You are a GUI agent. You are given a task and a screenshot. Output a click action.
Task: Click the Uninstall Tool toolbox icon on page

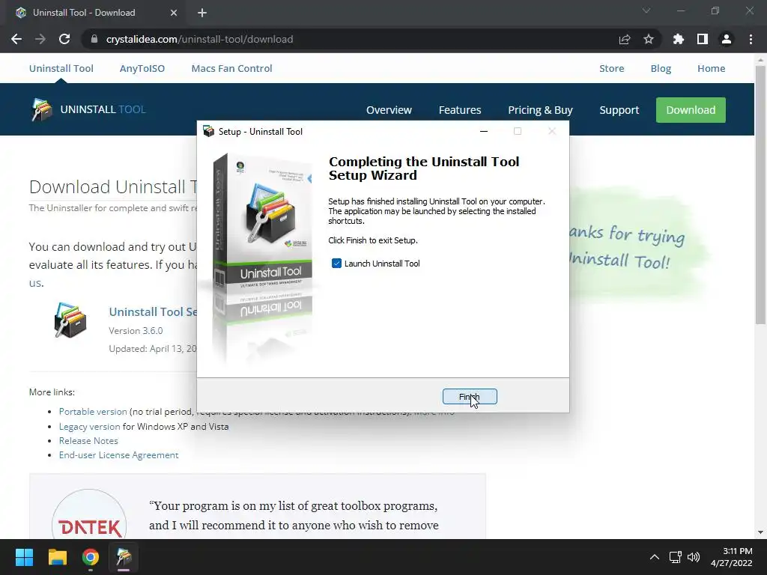70,320
